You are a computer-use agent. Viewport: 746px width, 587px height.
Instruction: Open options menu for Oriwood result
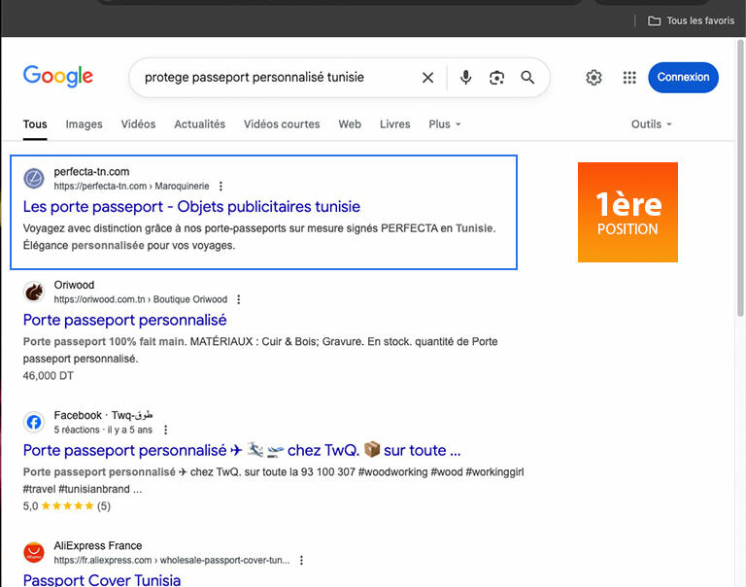coord(239,299)
